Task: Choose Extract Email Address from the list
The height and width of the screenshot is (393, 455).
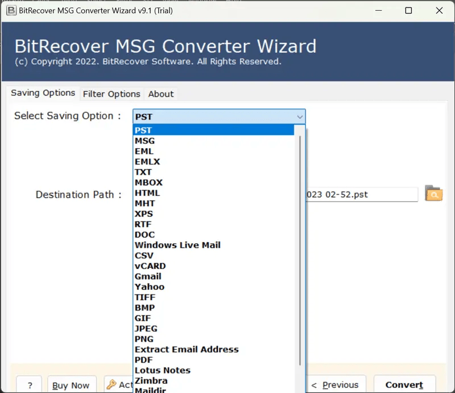Action: click(x=187, y=349)
